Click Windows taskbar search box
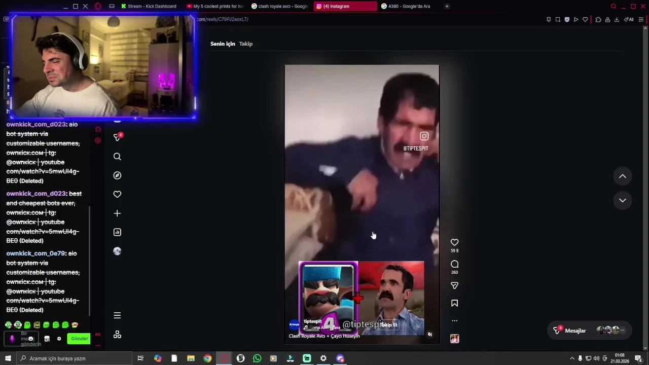Viewport: 649px width, 365px height. [75, 358]
